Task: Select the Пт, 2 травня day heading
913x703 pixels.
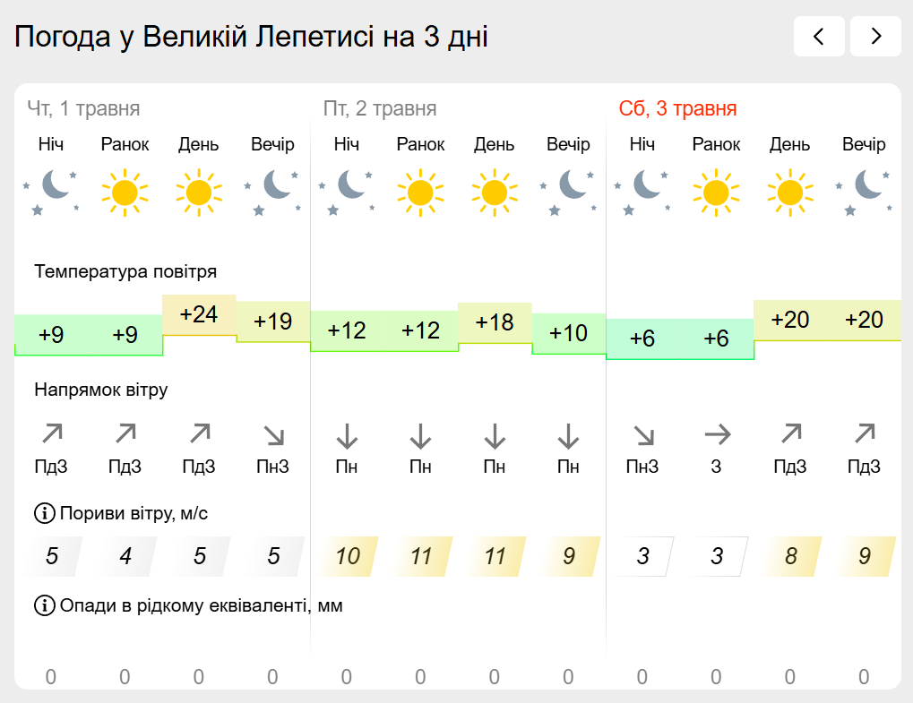Action: [380, 109]
